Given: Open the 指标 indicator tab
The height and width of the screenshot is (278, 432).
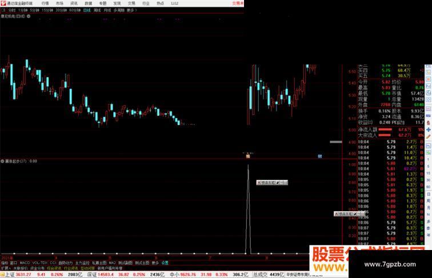Looking at the screenshot, I should [x=5, y=263].
